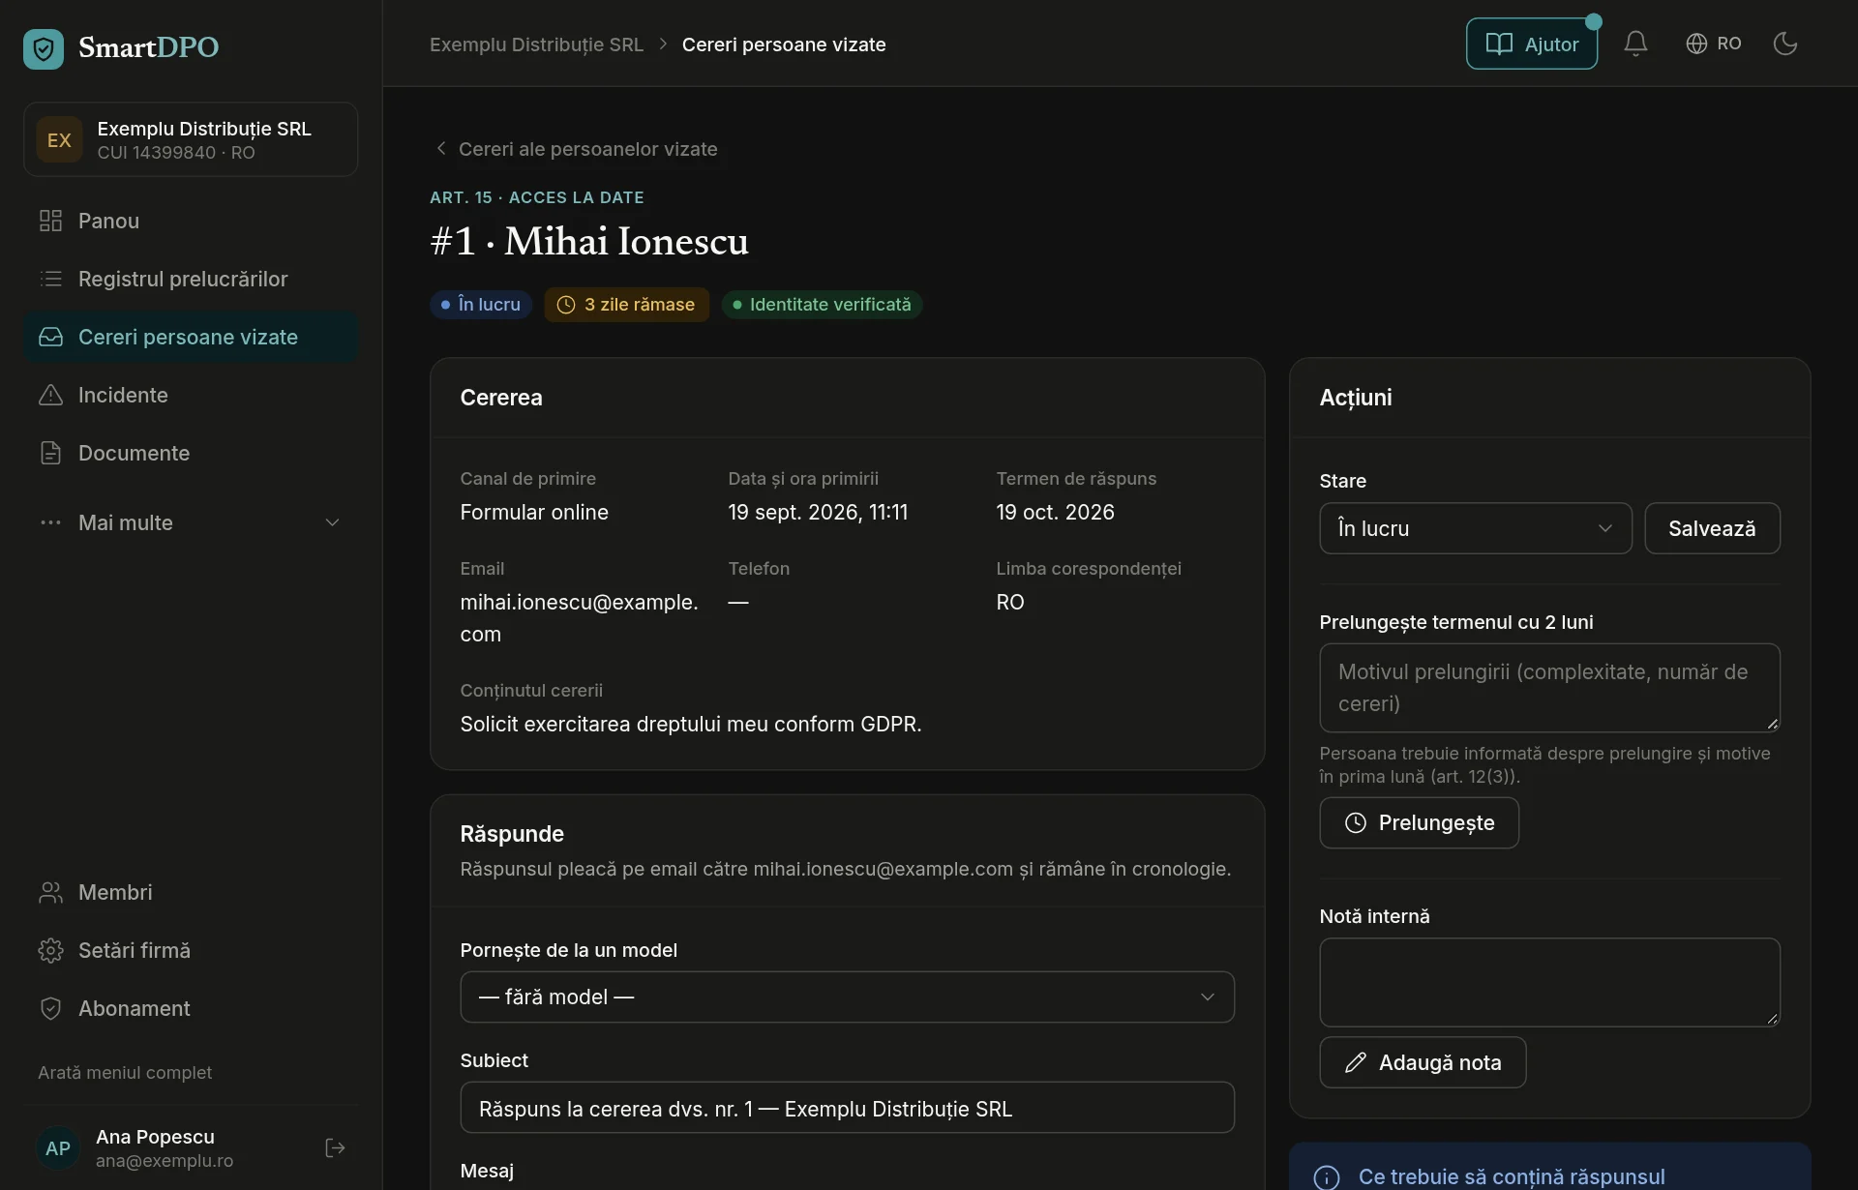Screen dimensions: 1858x1190
Task: Click the notifications bell icon
Action: (1635, 44)
